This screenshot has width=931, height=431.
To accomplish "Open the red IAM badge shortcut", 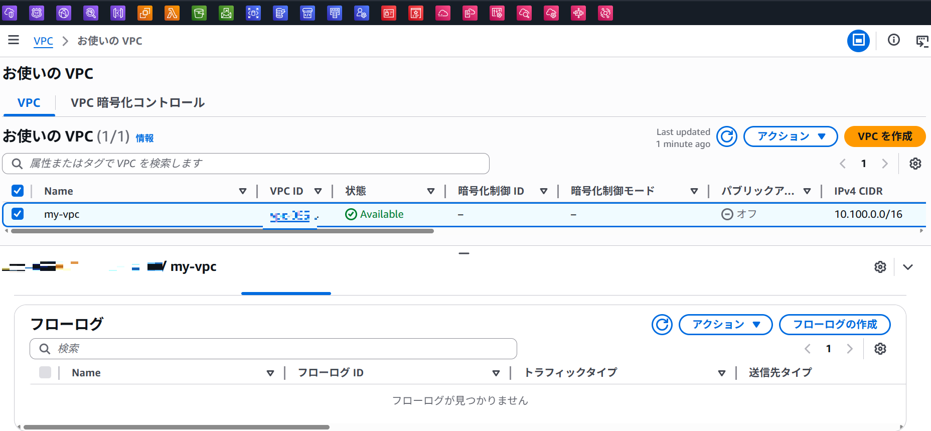I will 389,13.
